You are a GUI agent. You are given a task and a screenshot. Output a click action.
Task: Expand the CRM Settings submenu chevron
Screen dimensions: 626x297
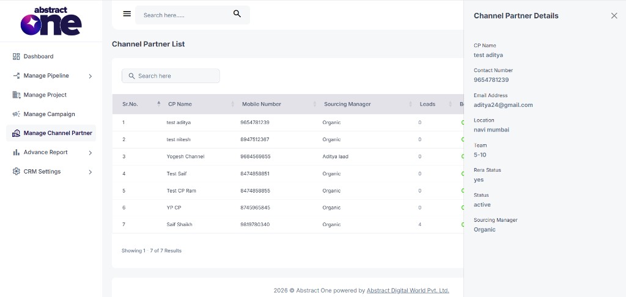coord(90,172)
